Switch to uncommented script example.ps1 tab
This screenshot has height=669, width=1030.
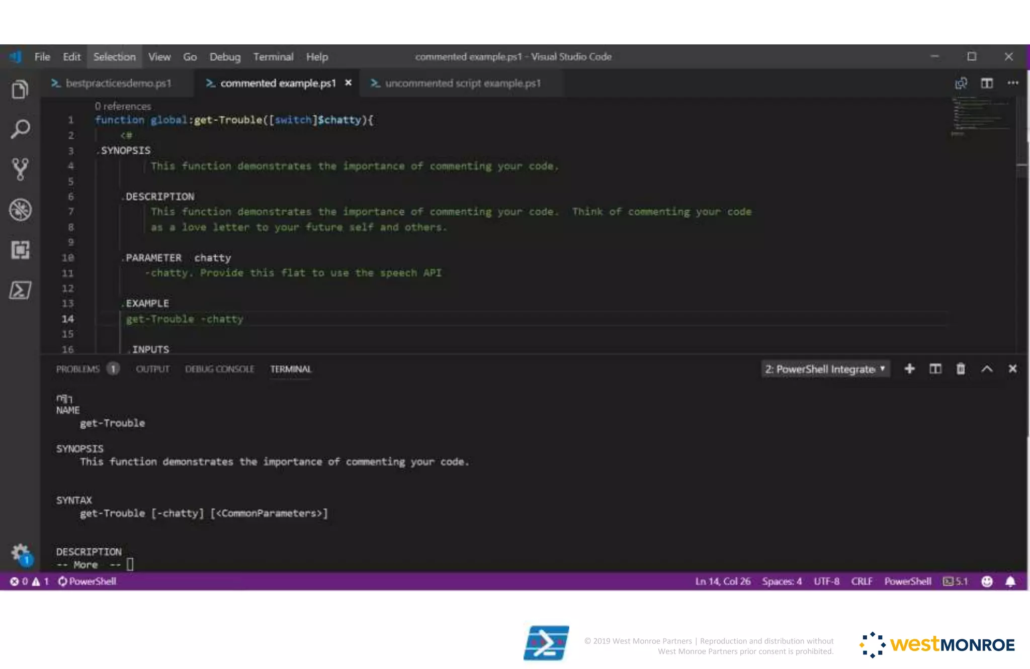[463, 83]
